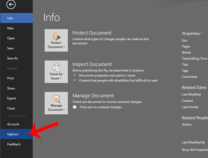Click the Last Modified By label
The height and width of the screenshot is (158, 208).
[x=194, y=142]
